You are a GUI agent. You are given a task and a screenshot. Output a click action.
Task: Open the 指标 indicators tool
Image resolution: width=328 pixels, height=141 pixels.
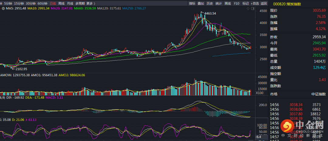pyautogui.click(x=192, y=4)
